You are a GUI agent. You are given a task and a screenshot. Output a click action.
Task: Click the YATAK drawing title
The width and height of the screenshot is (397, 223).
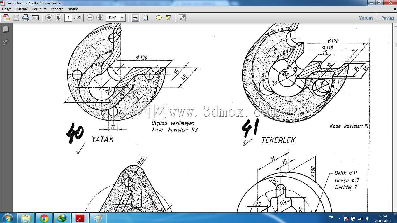(103, 139)
